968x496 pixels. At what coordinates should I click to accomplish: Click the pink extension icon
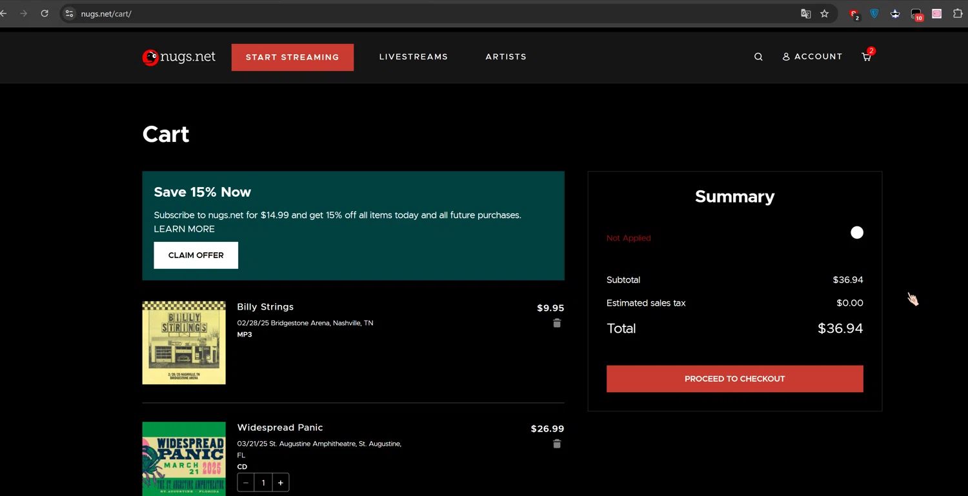click(937, 14)
